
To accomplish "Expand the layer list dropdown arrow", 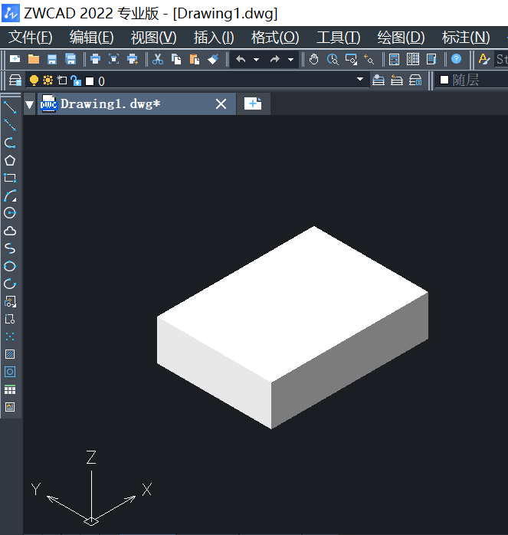I will 360,80.
